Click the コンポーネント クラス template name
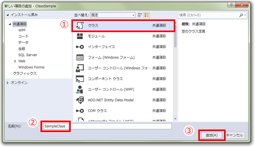 click(x=106, y=79)
